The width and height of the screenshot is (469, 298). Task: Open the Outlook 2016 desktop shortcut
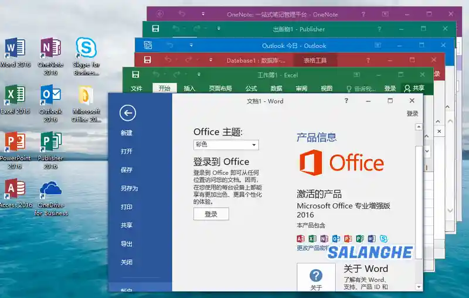(x=50, y=103)
